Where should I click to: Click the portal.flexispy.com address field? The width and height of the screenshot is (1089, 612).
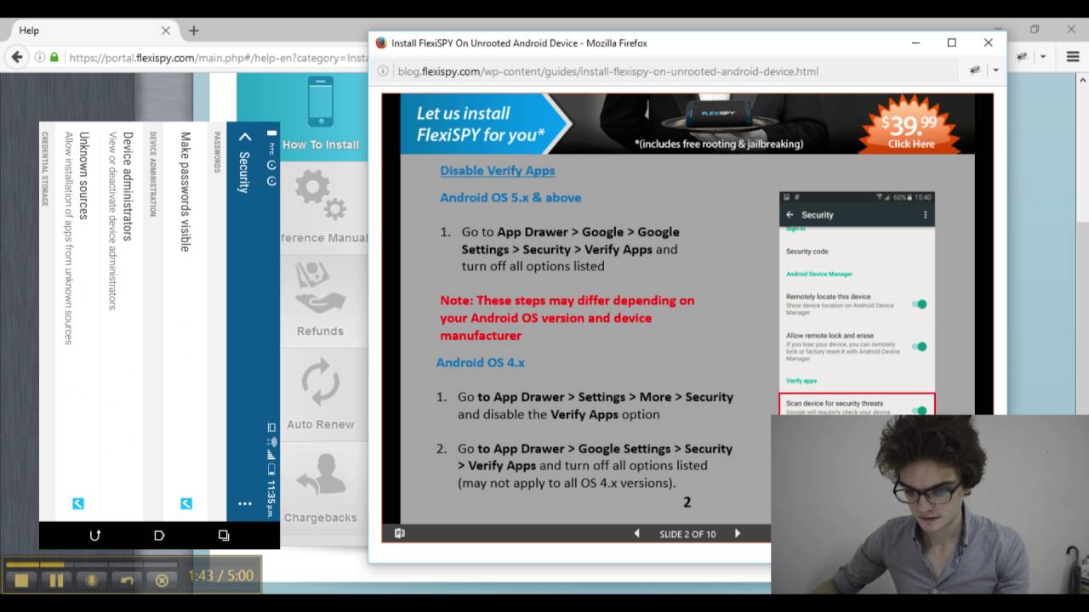[217, 58]
